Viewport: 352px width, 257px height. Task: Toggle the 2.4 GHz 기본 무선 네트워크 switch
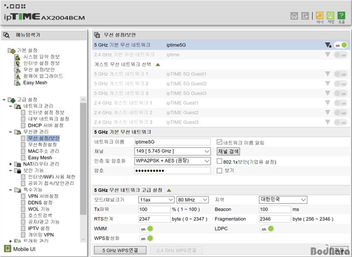(341, 55)
